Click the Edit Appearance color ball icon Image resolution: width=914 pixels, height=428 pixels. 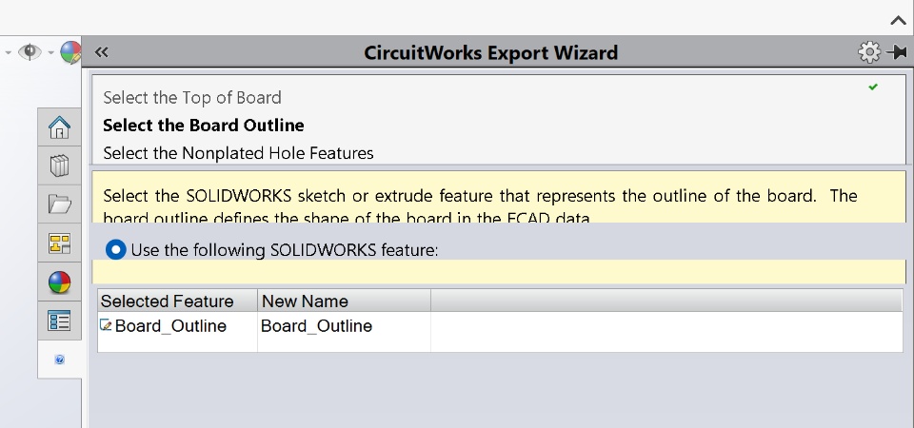click(70, 52)
